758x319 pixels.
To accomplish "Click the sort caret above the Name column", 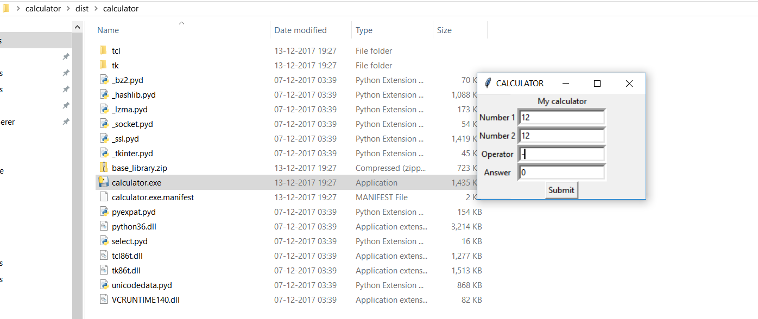I will tap(181, 23).
